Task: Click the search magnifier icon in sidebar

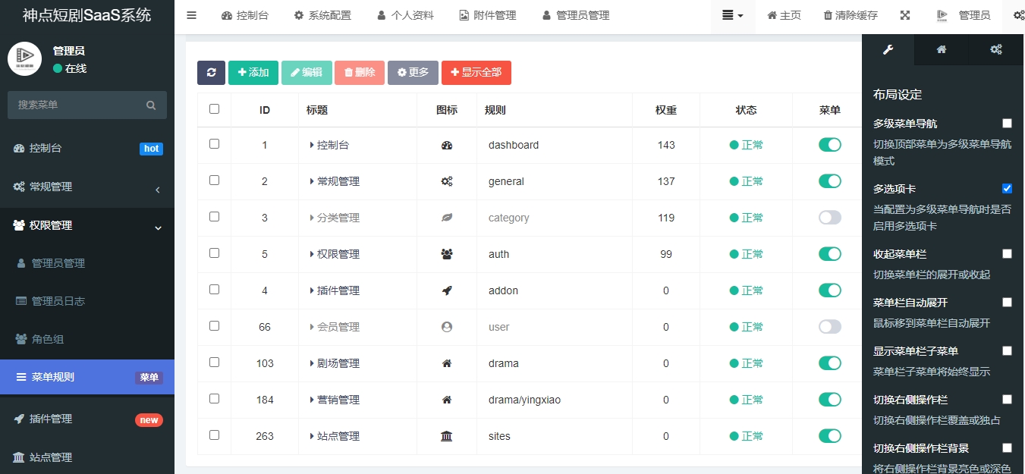Action: click(151, 105)
